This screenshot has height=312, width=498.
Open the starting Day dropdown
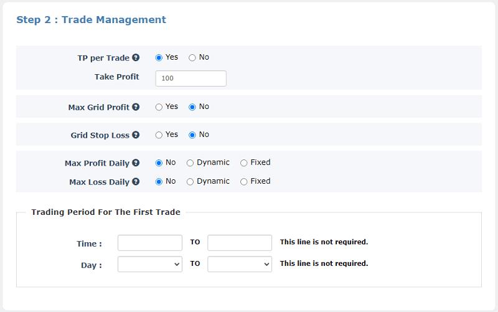149,264
